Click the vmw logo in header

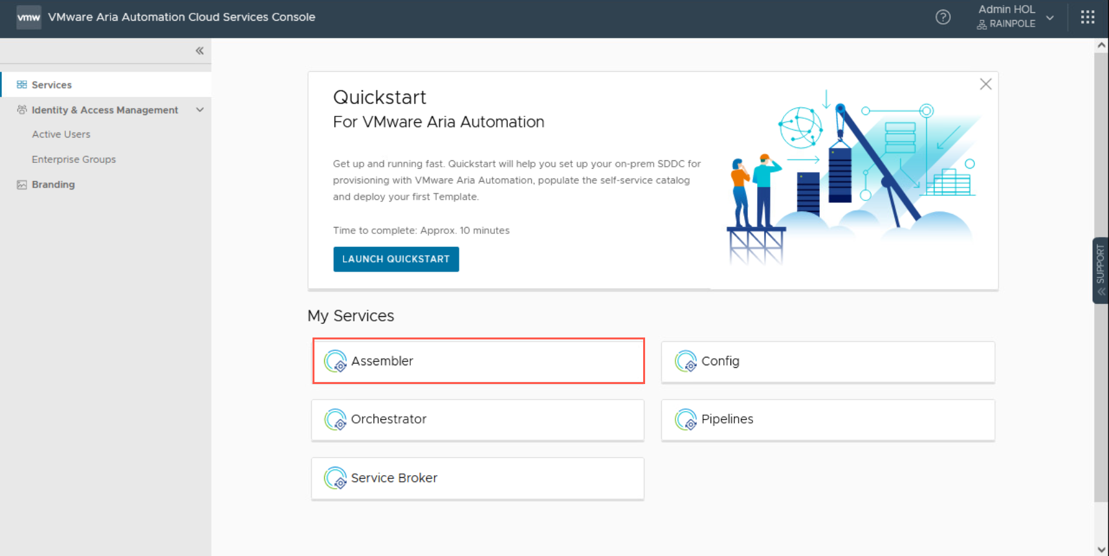pos(28,17)
